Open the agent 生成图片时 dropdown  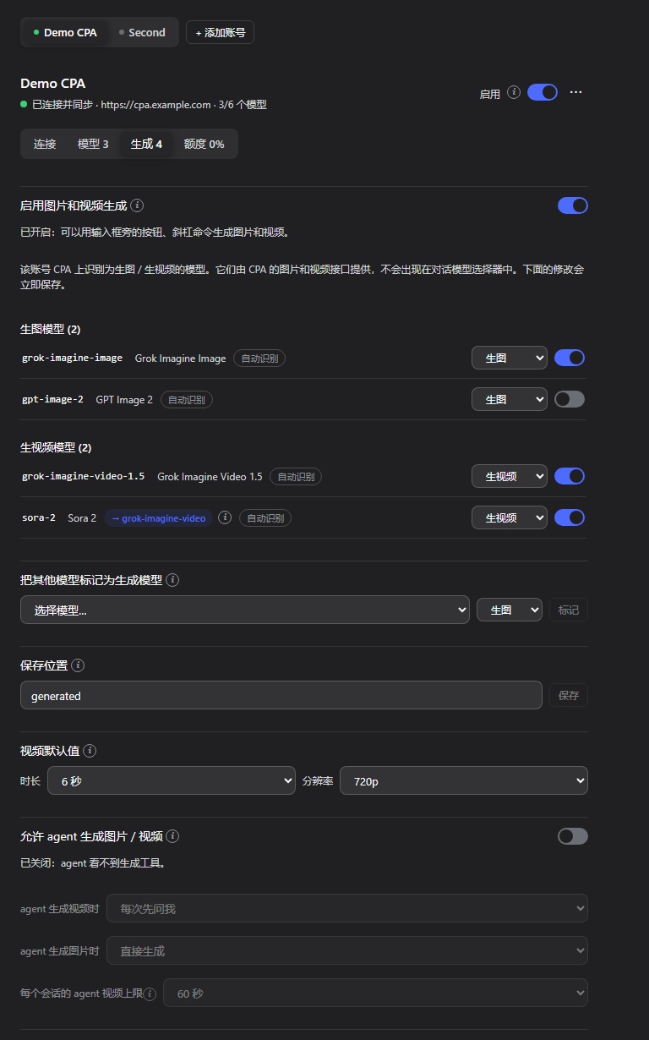(x=347, y=950)
